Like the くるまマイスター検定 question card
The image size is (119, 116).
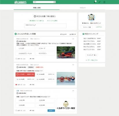point(21,110)
